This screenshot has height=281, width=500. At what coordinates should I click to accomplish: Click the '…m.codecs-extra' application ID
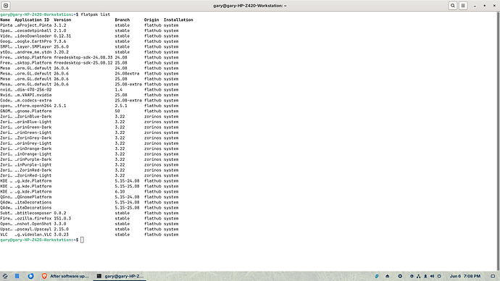click(33, 101)
